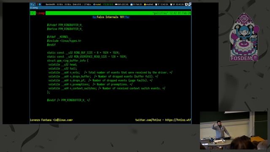Open the calendar icon beside 01 Feb 20
This screenshot has width=270, height=152.
tap(131, 5)
